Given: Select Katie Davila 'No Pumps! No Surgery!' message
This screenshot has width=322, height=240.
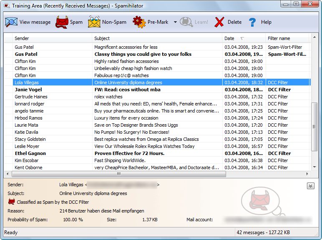Looking at the screenshot, I should [x=157, y=132].
